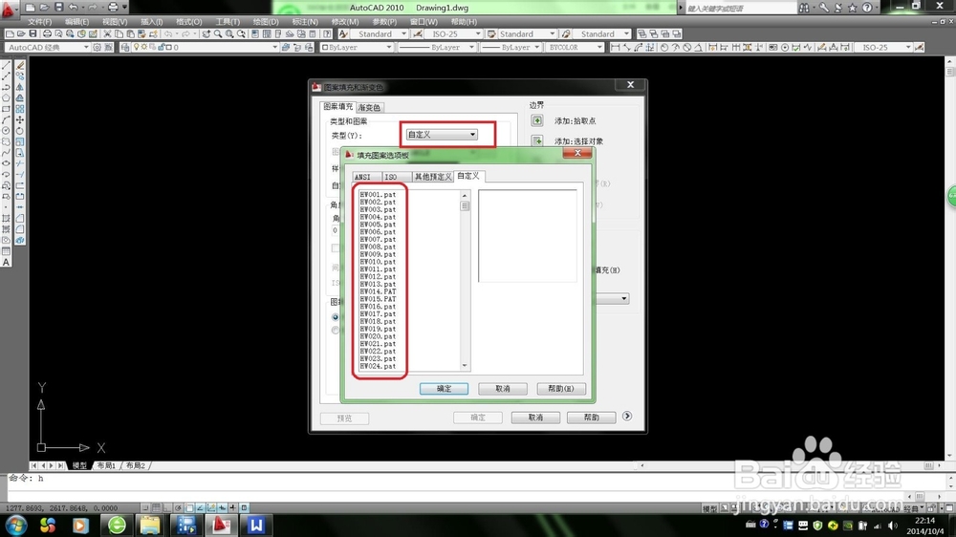
Task: Open the BYCOLOR plot style dropdown
Action: (x=575, y=47)
